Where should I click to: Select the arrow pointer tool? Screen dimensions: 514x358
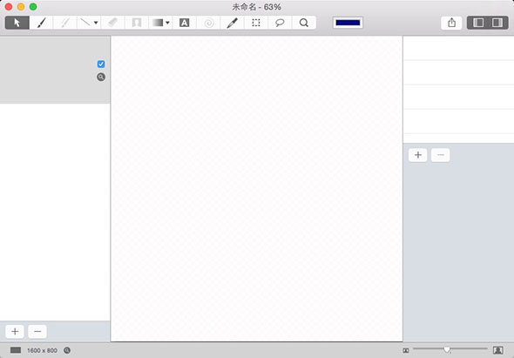coord(17,23)
